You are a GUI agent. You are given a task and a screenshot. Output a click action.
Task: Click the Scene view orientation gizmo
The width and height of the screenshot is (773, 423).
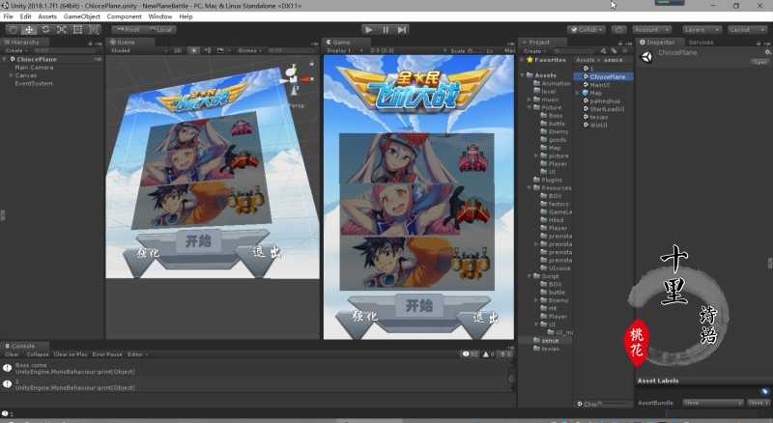(x=295, y=79)
